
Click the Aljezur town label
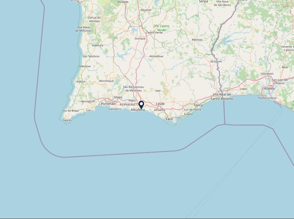[x=81, y=82]
